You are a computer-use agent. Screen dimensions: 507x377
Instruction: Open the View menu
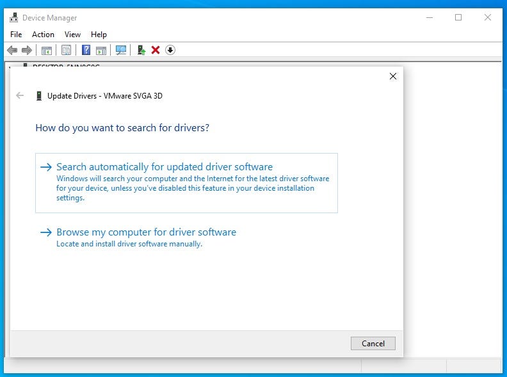[x=72, y=35]
